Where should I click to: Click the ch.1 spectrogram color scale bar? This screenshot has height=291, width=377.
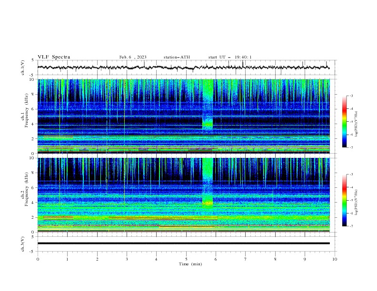345,122
